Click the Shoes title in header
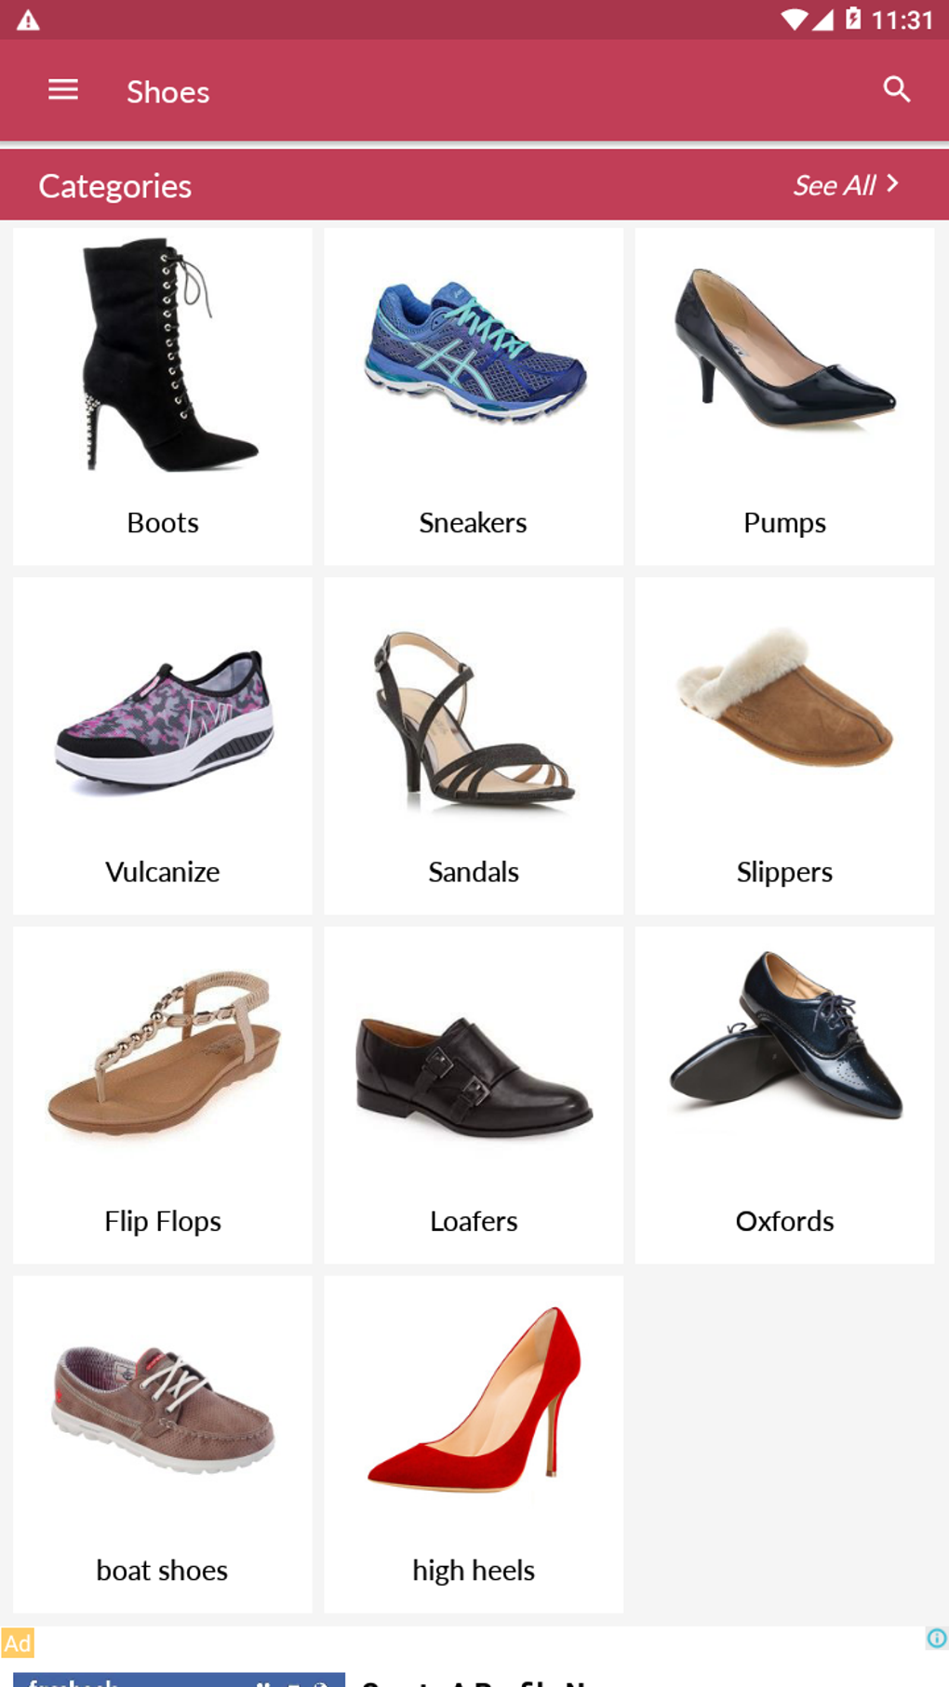This screenshot has height=1687, width=949. (x=168, y=92)
